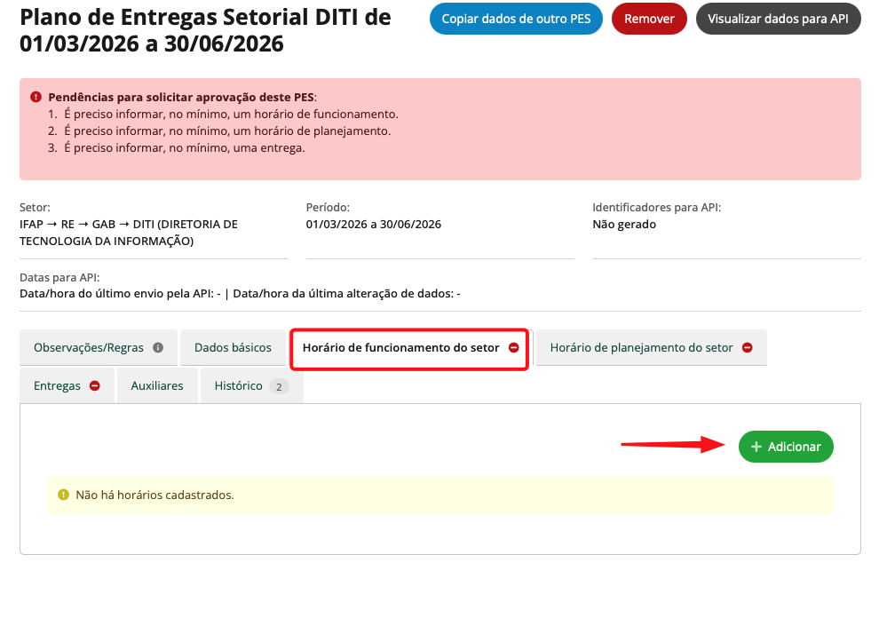Click the red error icon in Pendências alert
The width and height of the screenshot is (879, 626).
click(36, 97)
